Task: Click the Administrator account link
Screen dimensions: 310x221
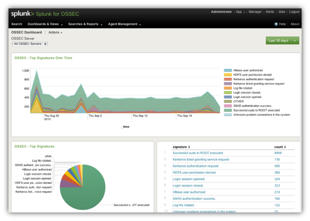Action: point(221,12)
